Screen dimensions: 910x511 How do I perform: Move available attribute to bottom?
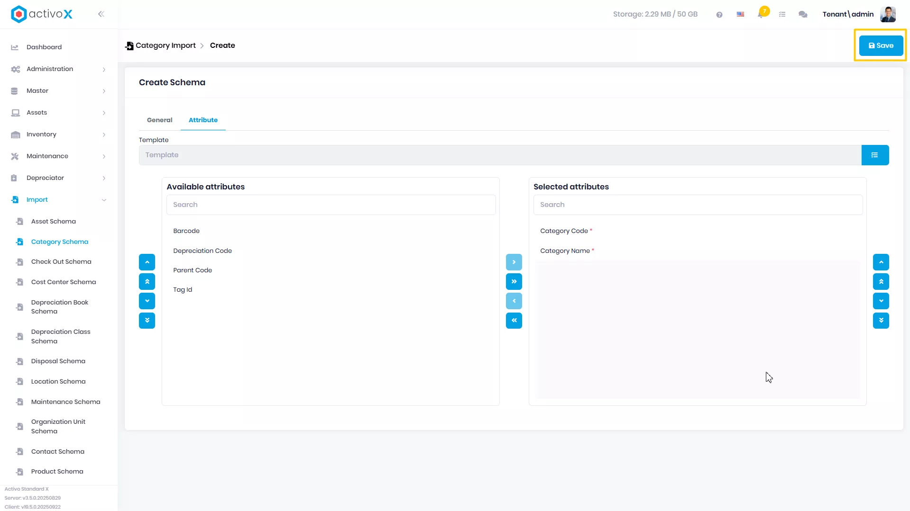point(147,321)
